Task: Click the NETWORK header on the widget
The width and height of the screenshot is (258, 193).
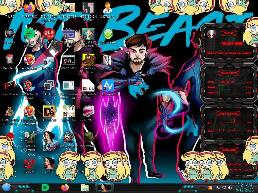Action: tap(228, 114)
